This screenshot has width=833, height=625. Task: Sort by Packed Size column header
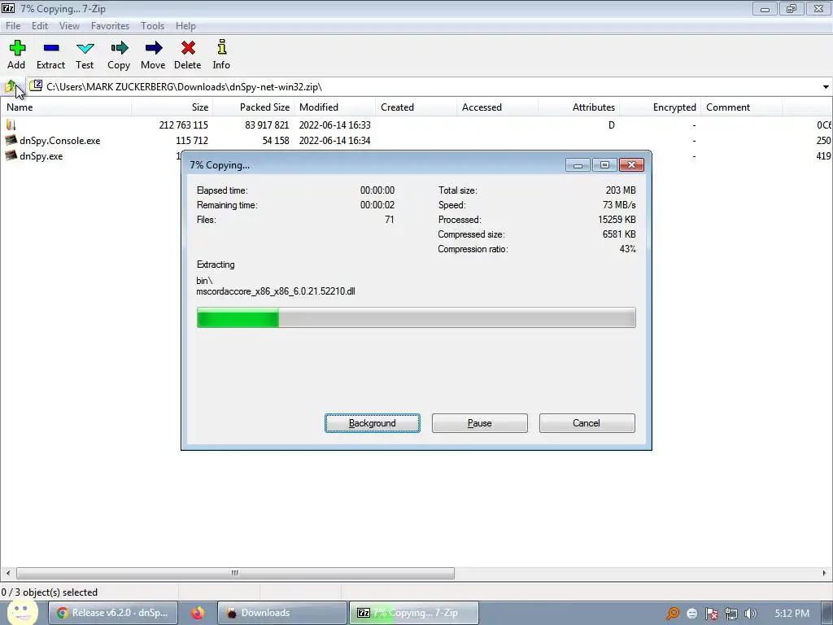click(x=254, y=107)
